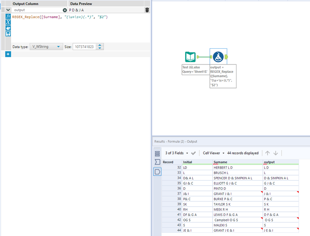
Task: Show output anchor data in results
Action: 158,172
